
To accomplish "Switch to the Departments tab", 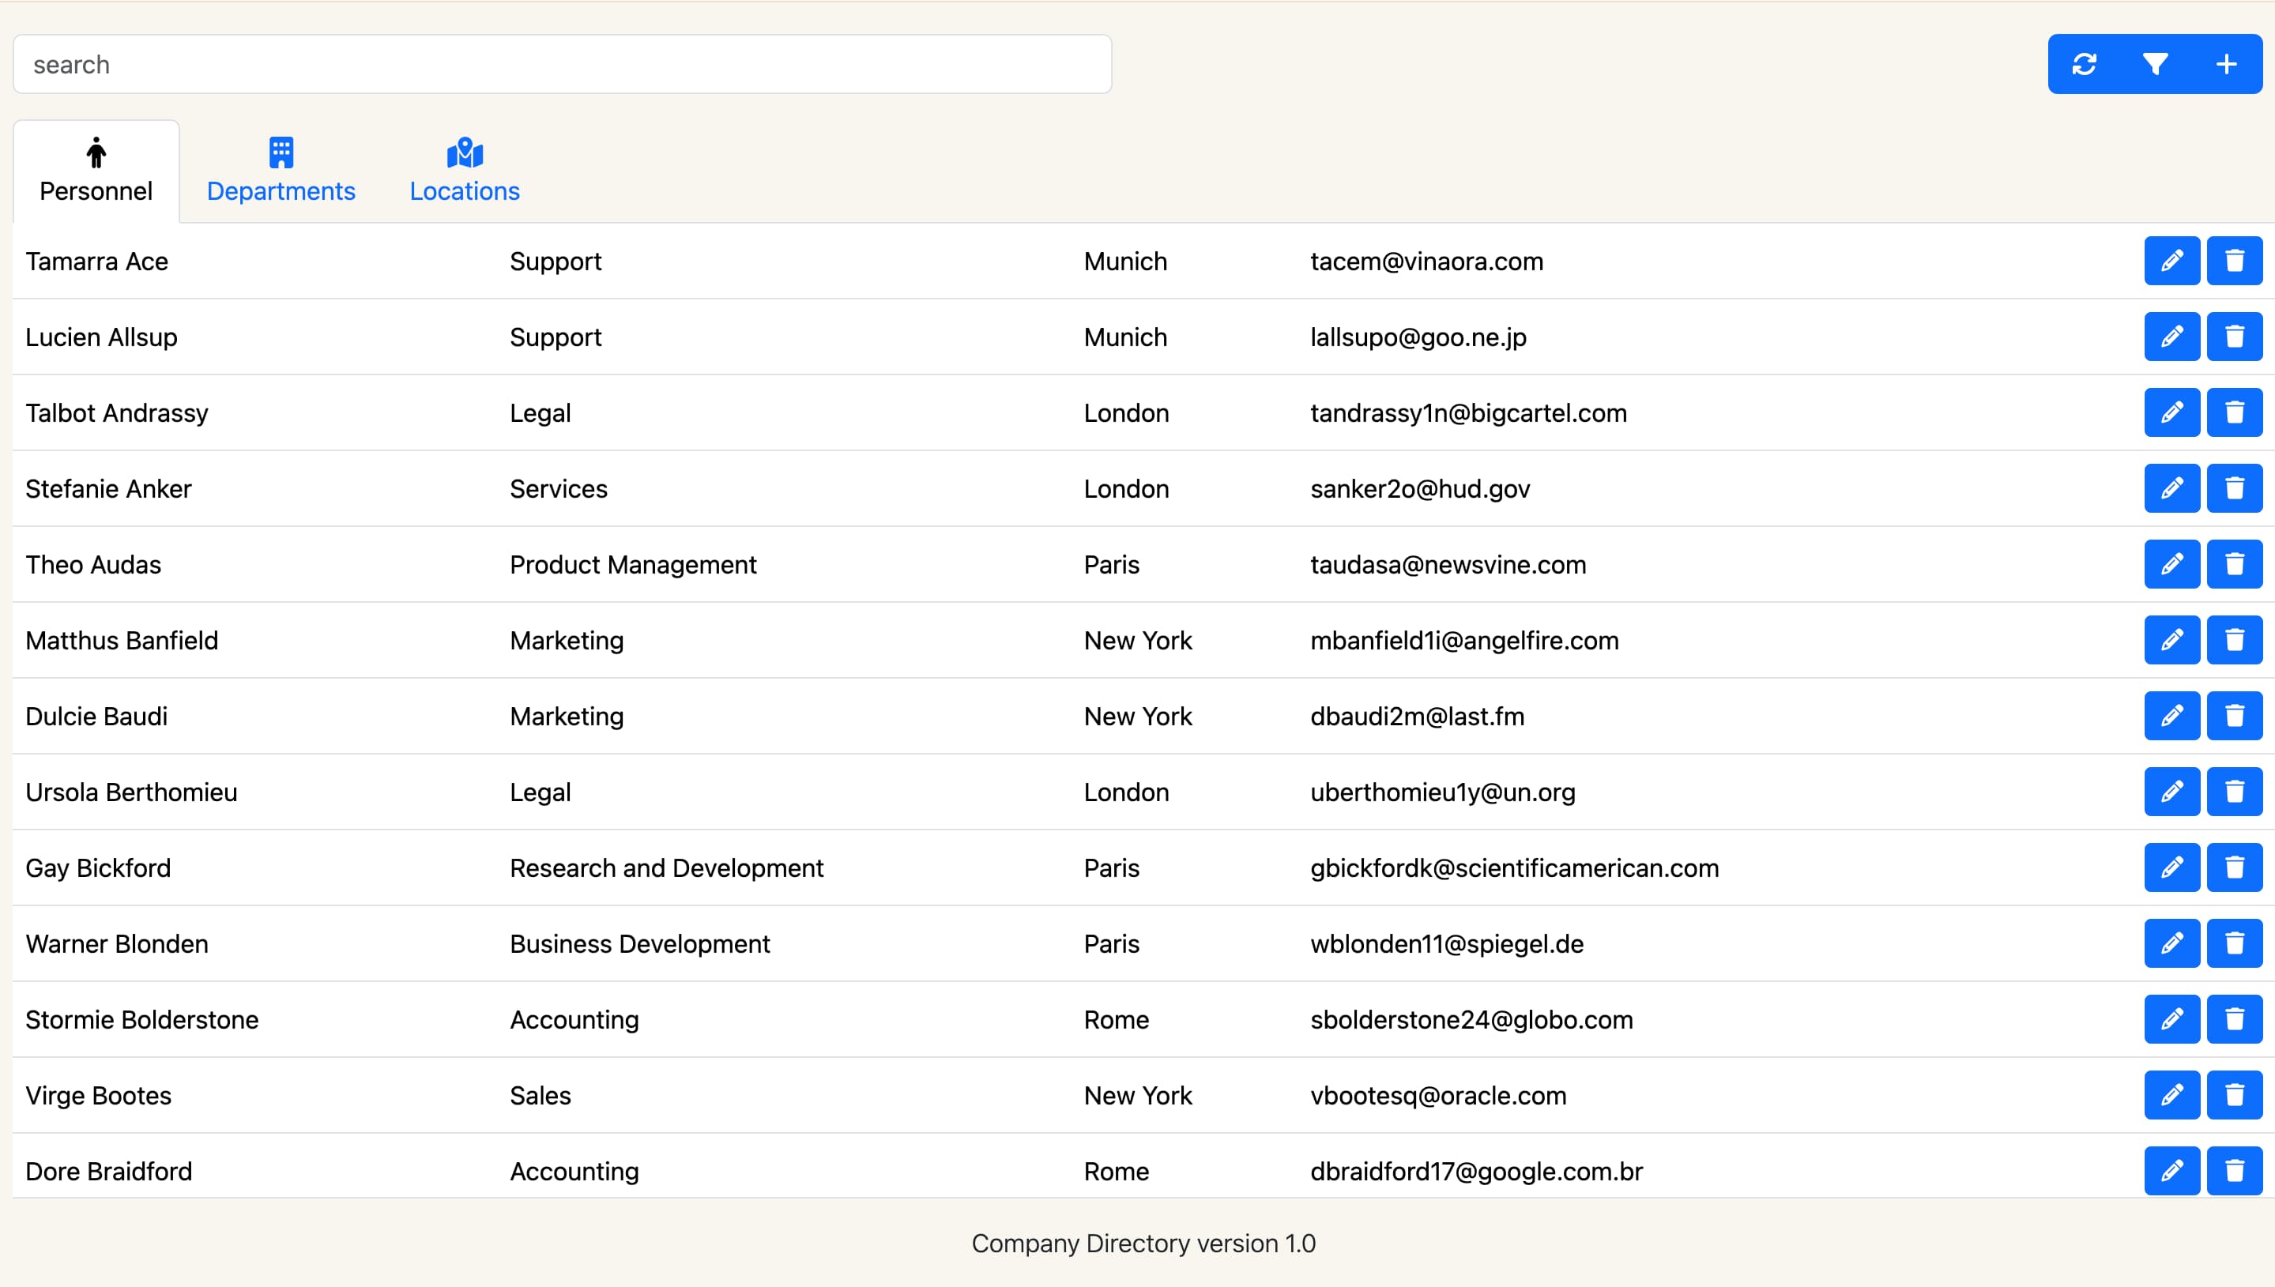I will tap(281, 171).
